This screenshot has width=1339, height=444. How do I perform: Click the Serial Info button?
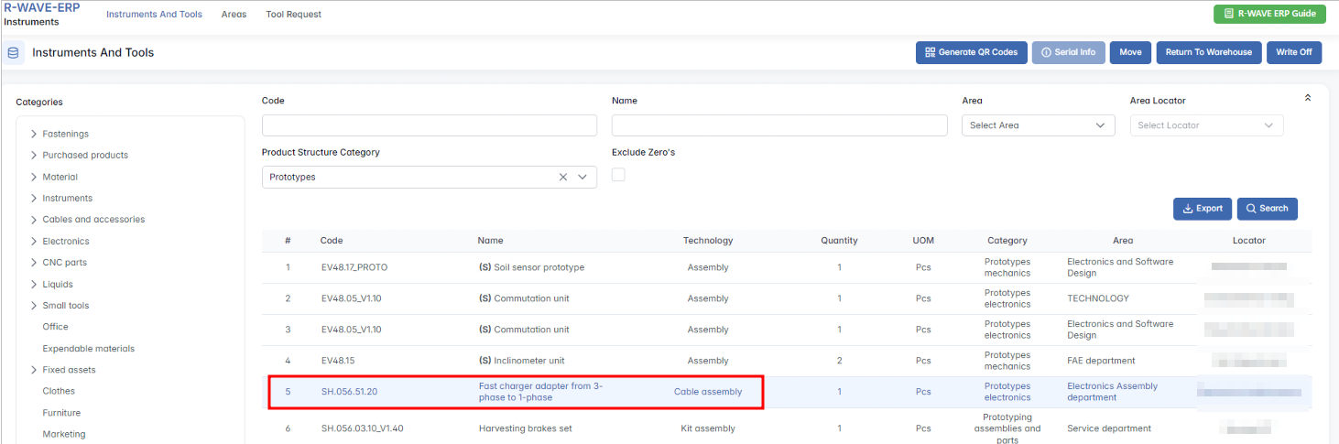tap(1068, 53)
